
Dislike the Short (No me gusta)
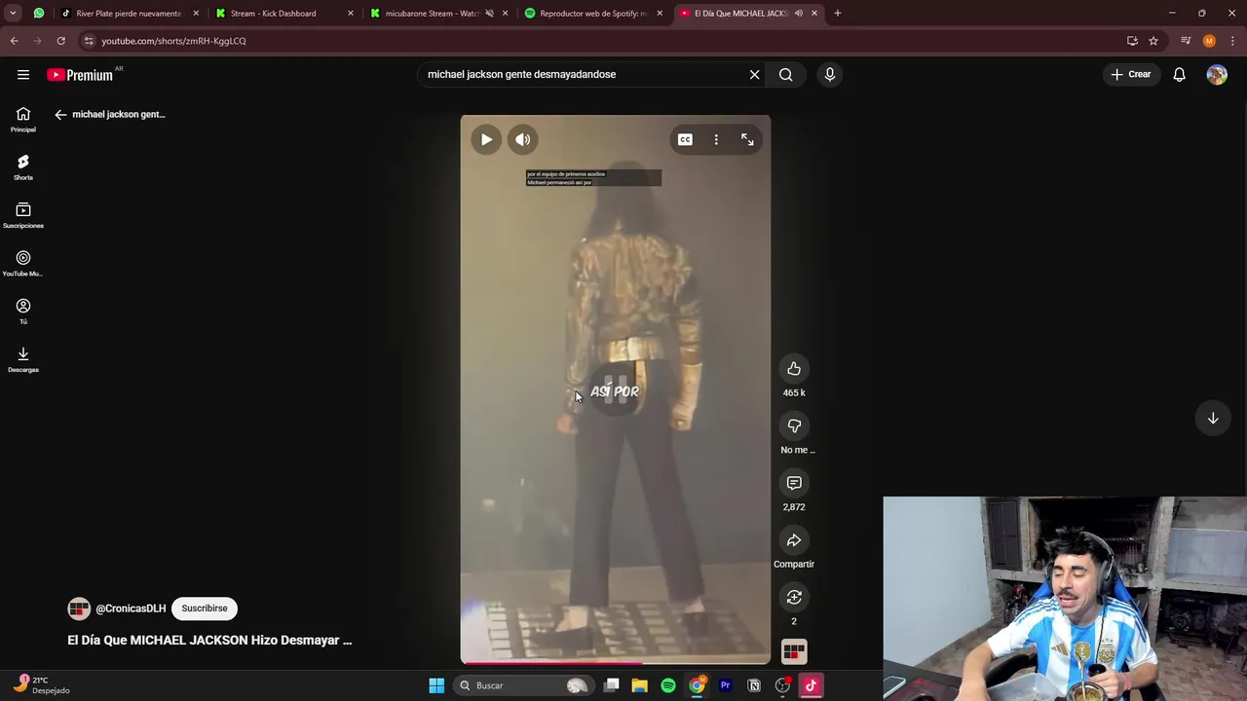pos(794,425)
